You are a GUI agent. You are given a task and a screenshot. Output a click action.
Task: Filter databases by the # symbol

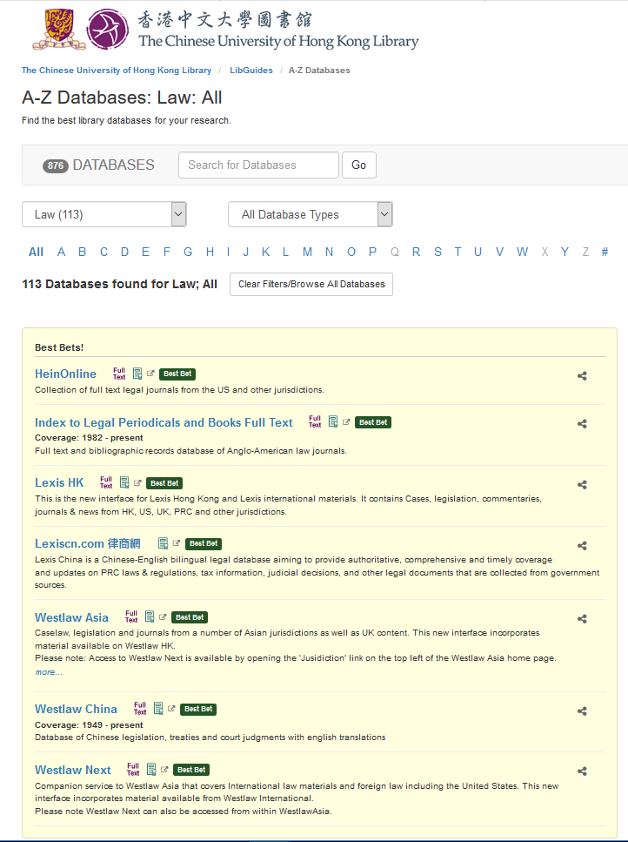pos(605,252)
